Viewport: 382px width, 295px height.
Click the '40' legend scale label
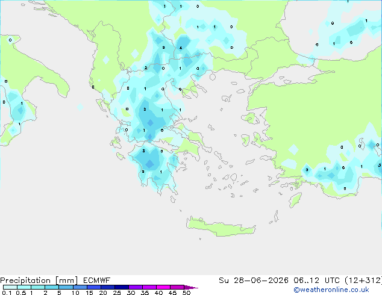tap(158, 293)
